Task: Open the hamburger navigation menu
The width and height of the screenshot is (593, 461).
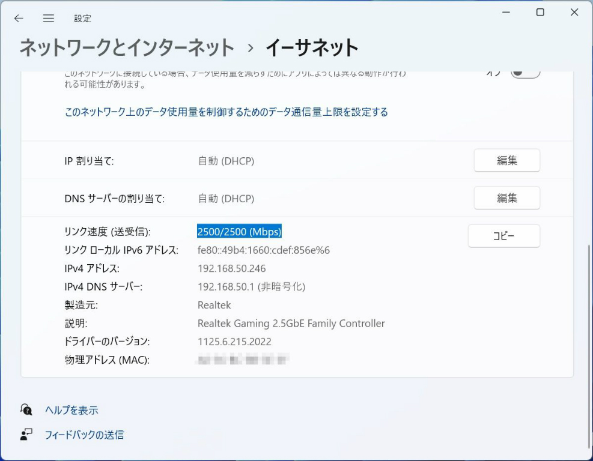Action: [49, 19]
